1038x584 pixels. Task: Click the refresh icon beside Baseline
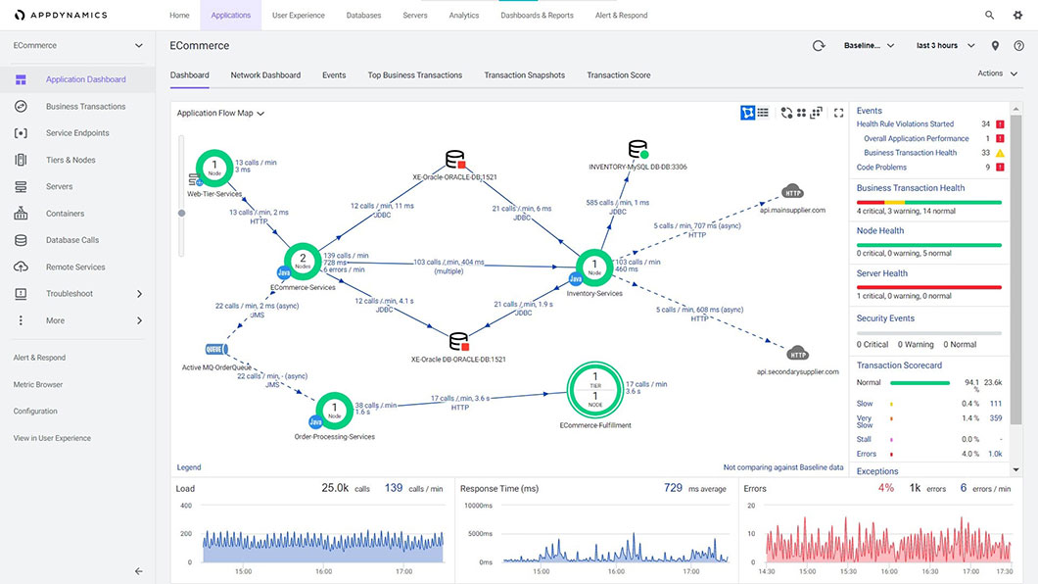(819, 46)
